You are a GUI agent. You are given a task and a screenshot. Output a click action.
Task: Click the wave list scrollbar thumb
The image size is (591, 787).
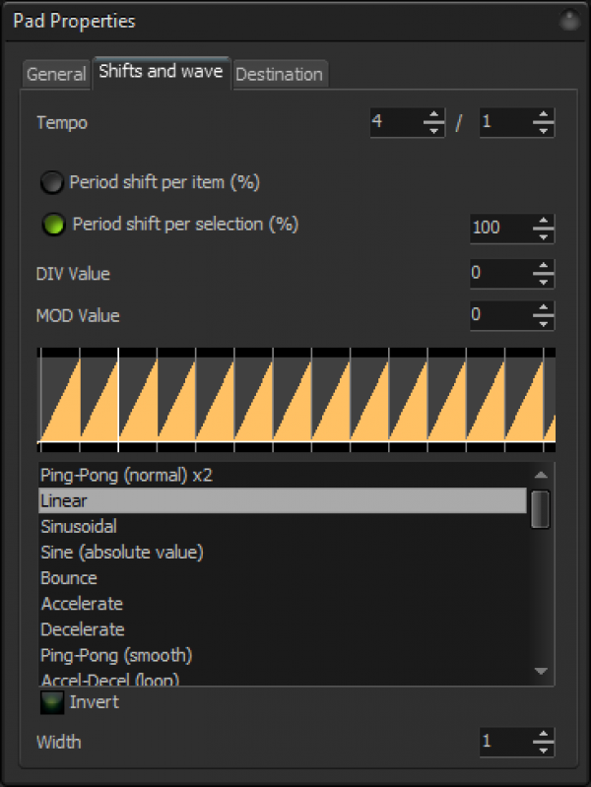[541, 509]
